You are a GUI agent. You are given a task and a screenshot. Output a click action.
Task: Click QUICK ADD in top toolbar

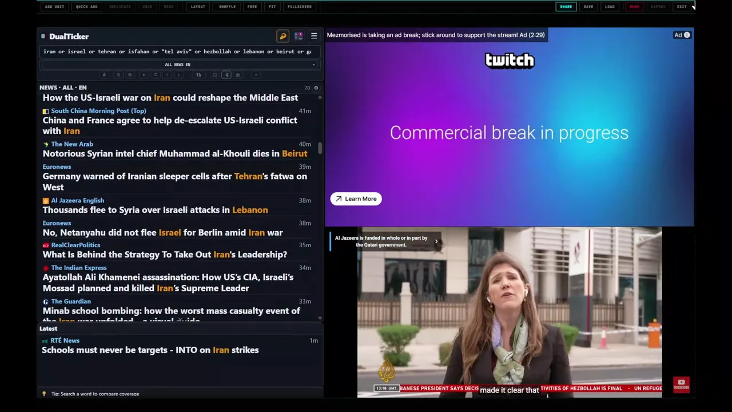(86, 7)
